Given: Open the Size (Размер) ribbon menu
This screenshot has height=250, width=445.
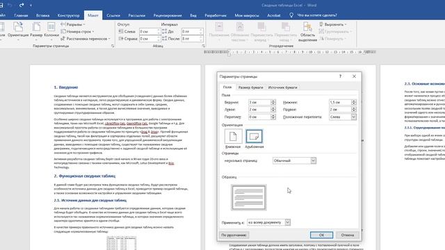Looking at the screenshot, I should (36, 30).
